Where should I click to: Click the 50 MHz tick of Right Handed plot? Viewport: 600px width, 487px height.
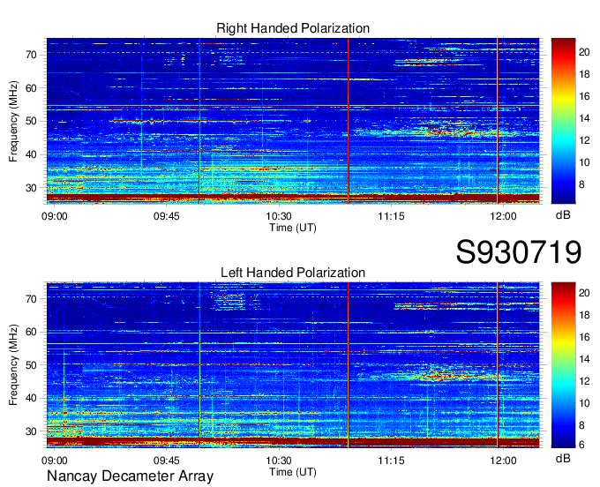[x=32, y=121]
